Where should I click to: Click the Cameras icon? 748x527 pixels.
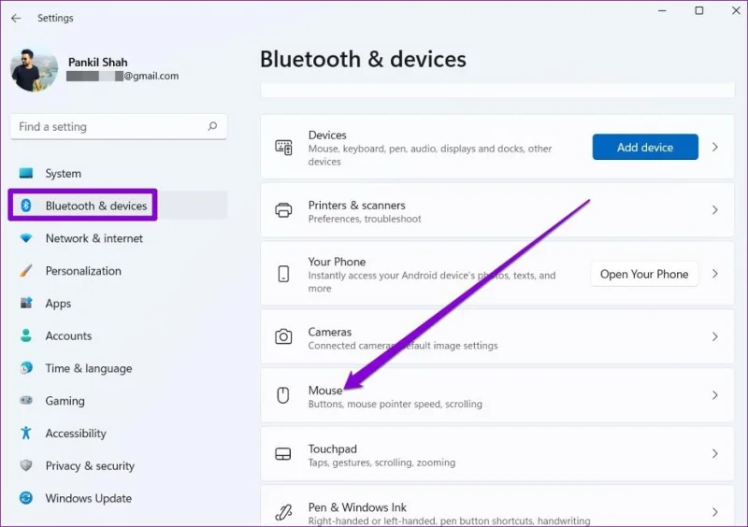point(283,336)
